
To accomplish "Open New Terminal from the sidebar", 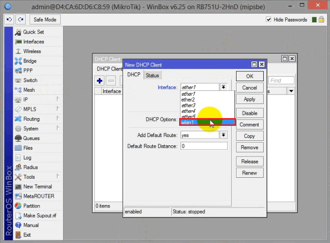I will tap(38, 187).
